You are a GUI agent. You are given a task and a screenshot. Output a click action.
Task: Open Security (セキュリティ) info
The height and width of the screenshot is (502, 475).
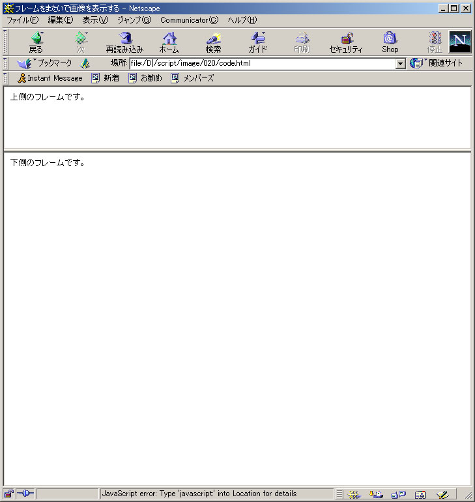tap(346, 42)
